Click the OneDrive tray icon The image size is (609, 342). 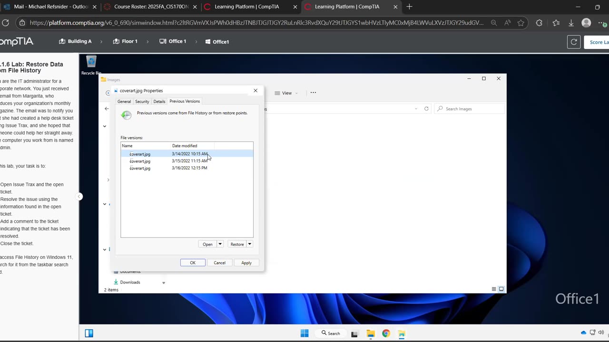pos(583,333)
